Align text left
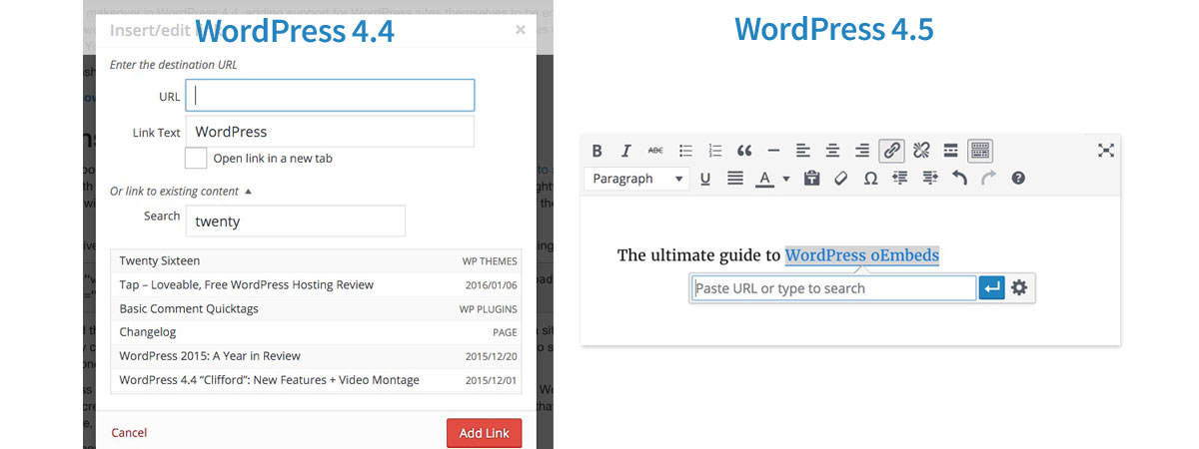The image size is (1199, 449). coord(803,151)
